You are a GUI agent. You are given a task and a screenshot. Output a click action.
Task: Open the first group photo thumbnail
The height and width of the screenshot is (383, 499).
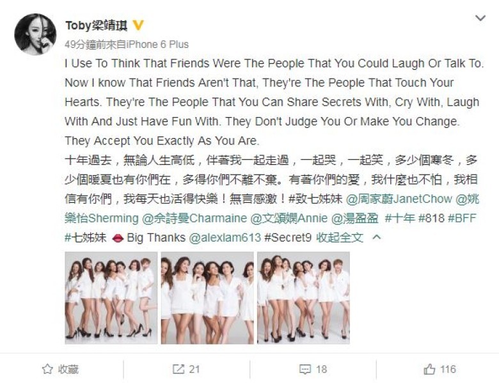tap(111, 298)
